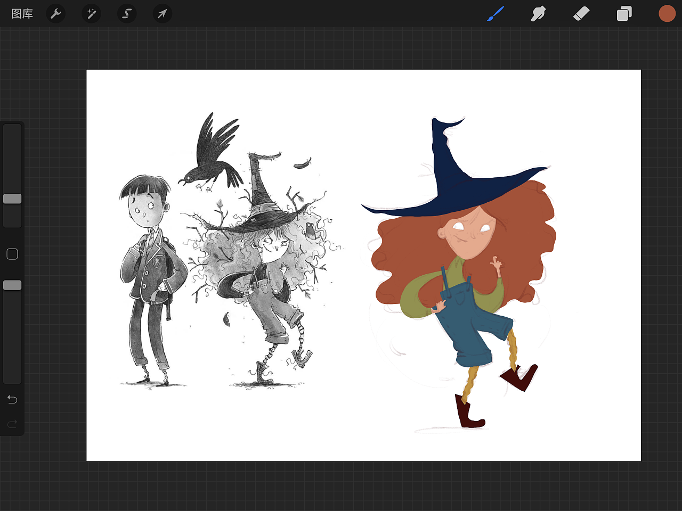The height and width of the screenshot is (511, 682).
Task: Select the Eraser tool
Action: pos(581,14)
